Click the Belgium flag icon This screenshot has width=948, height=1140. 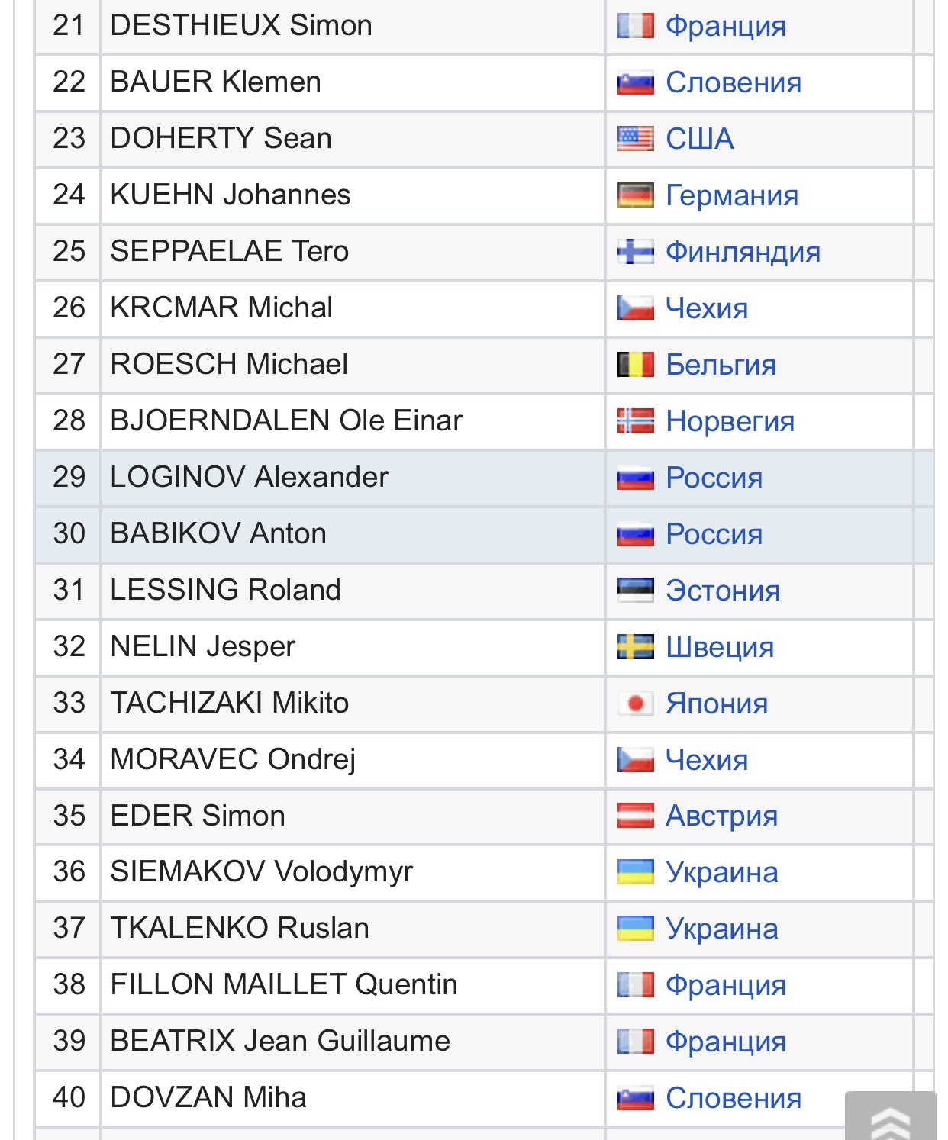[x=635, y=364]
